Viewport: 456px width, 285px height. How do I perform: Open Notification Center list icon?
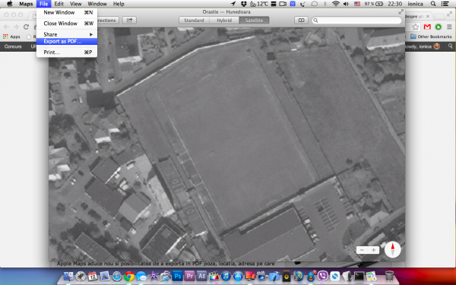pos(445,4)
